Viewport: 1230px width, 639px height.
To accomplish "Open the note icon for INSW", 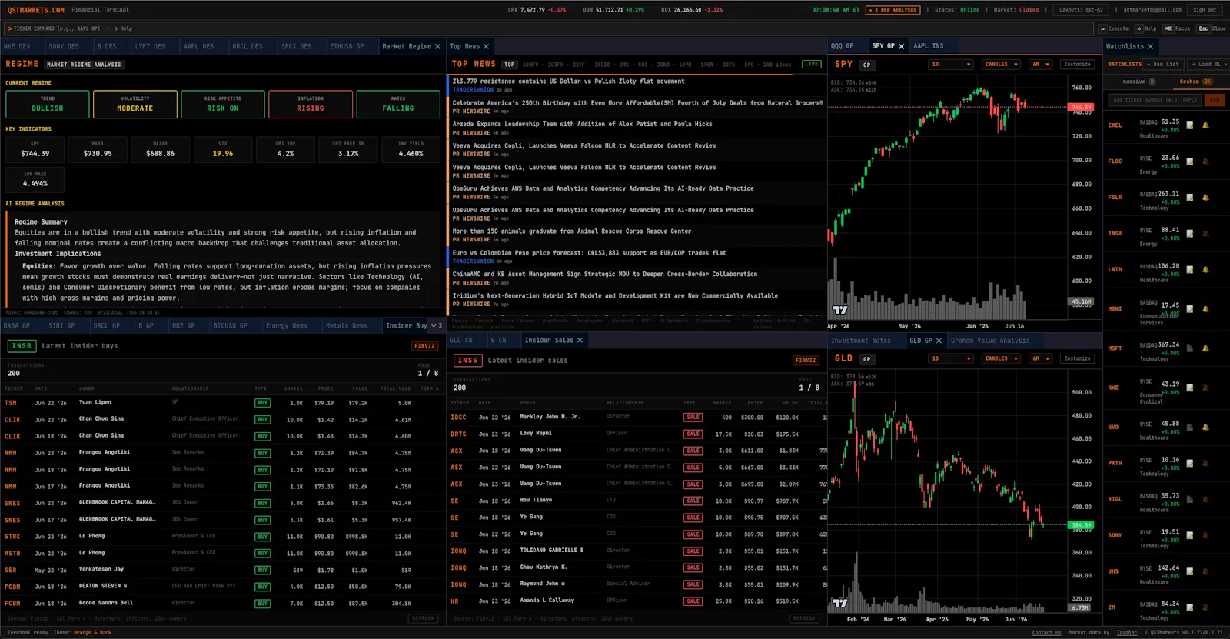I will click(1190, 234).
